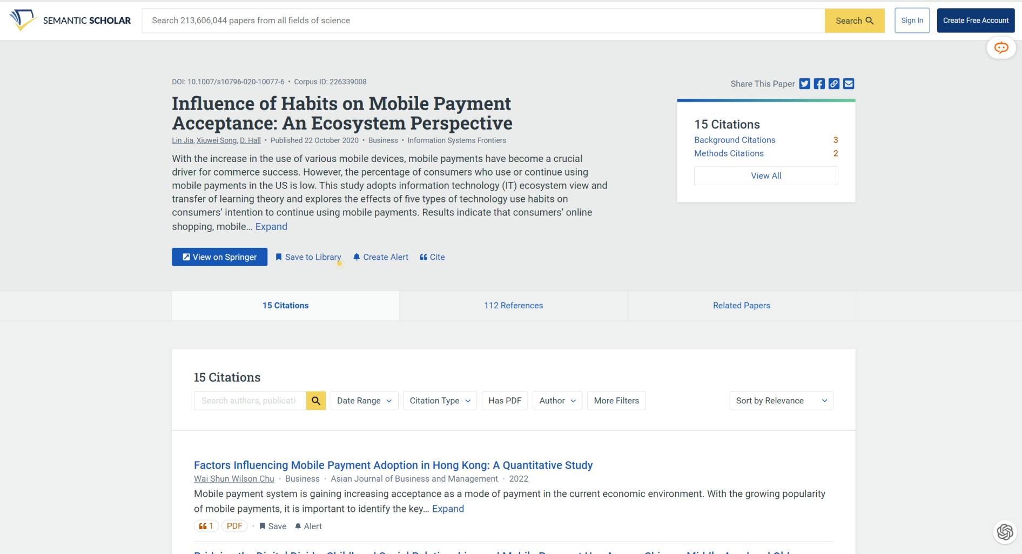Copy paper link icon
The image size is (1022, 554).
(x=834, y=84)
